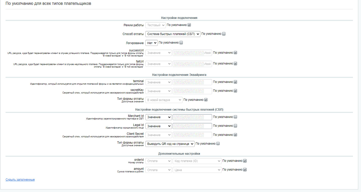This screenshot has width=361, height=192.
Task: Check the default box for Логирование
Action: click(181, 43)
